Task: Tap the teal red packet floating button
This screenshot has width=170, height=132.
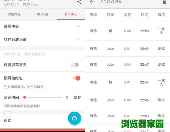Action: coord(74,118)
